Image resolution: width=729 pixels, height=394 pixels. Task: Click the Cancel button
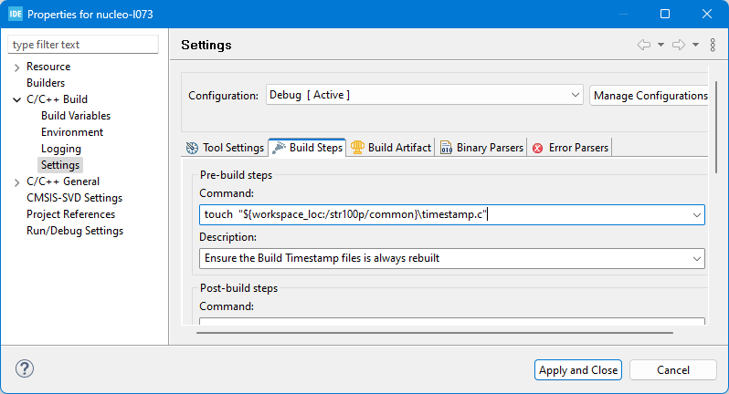point(673,369)
